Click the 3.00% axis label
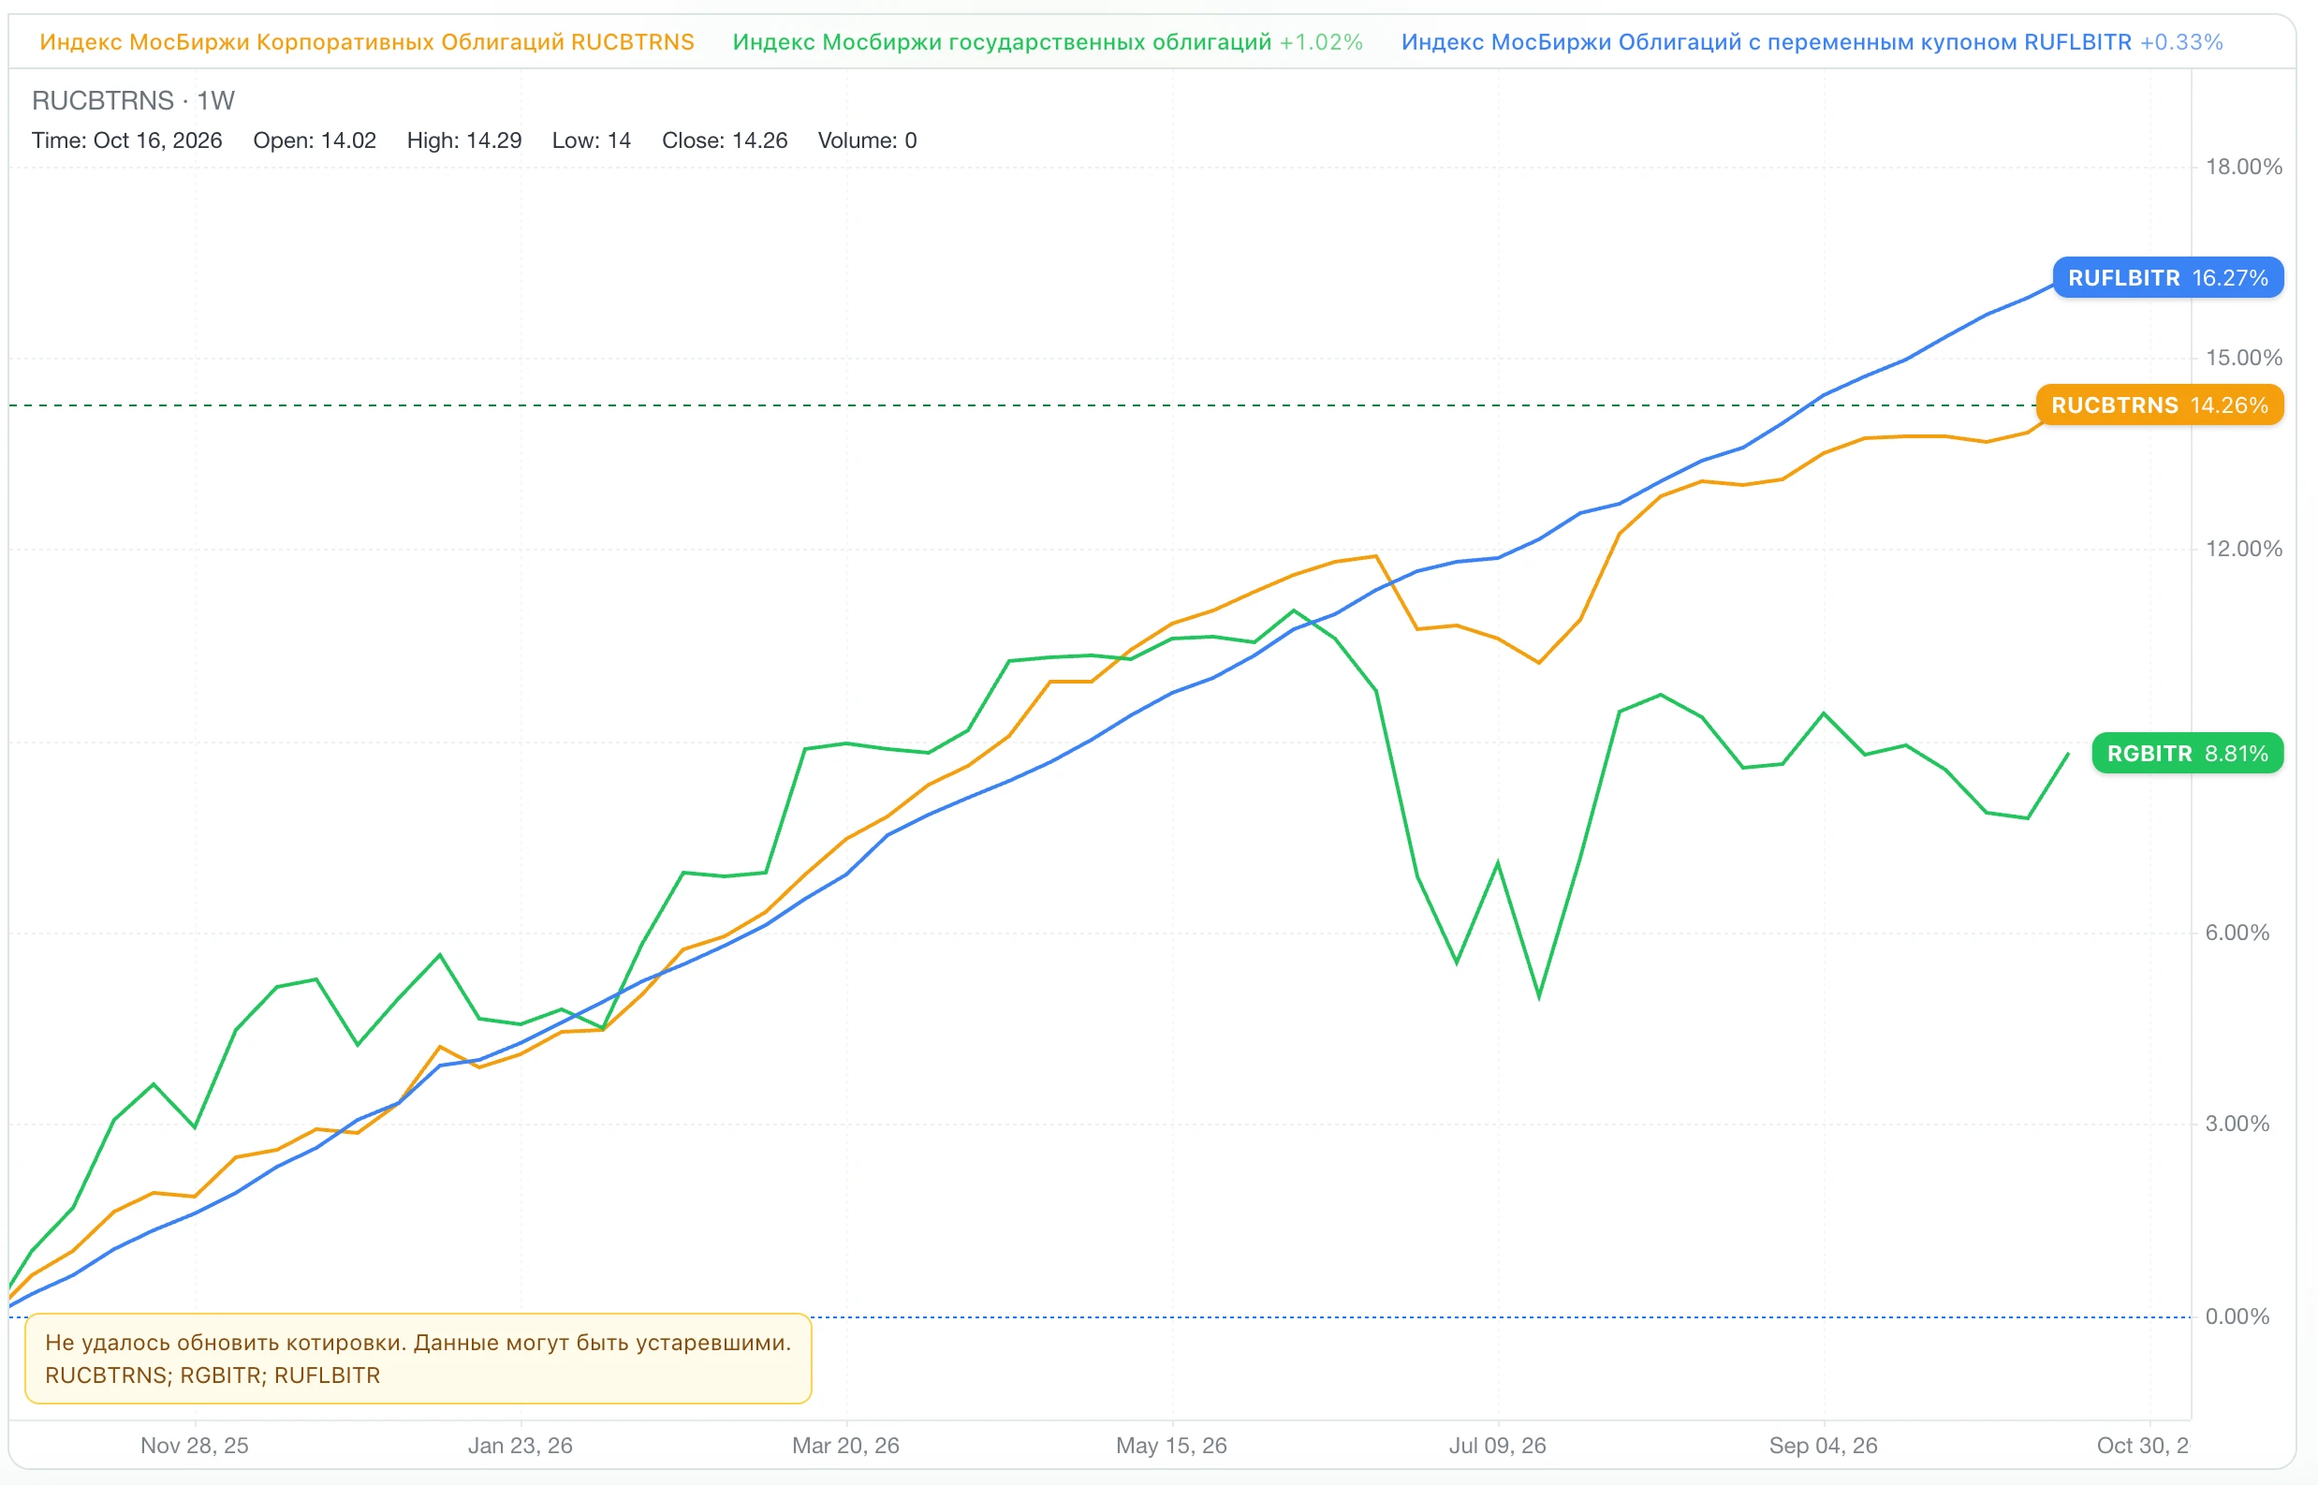This screenshot has height=1485, width=2318. tap(2237, 1124)
